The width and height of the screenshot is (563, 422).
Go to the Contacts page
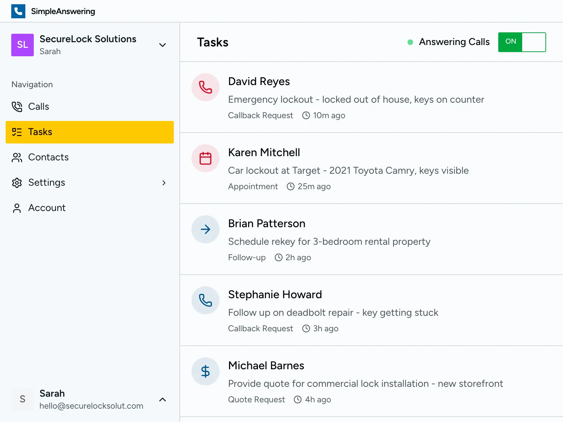[x=48, y=157]
